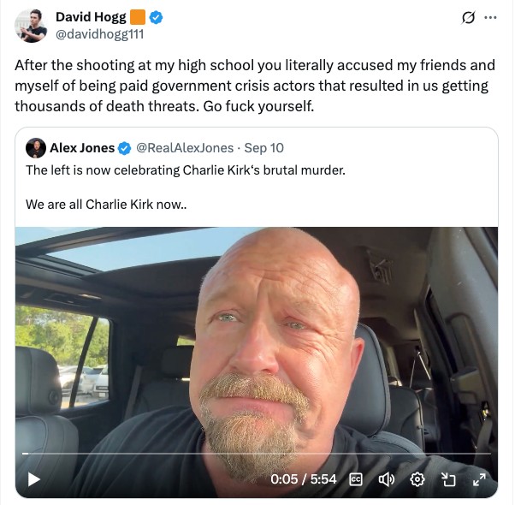The image size is (515, 505).
Task: Click the picture-in-picture video icon
Action: 447,479
